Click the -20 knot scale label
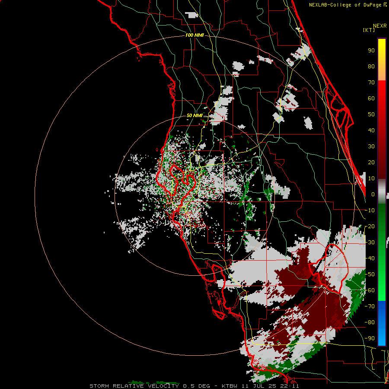 click(x=370, y=226)
